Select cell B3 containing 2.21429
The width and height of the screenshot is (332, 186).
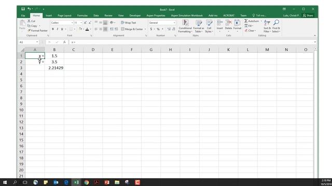pos(54,68)
